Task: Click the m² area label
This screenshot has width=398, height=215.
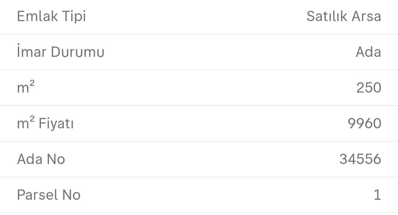Action: point(26,88)
